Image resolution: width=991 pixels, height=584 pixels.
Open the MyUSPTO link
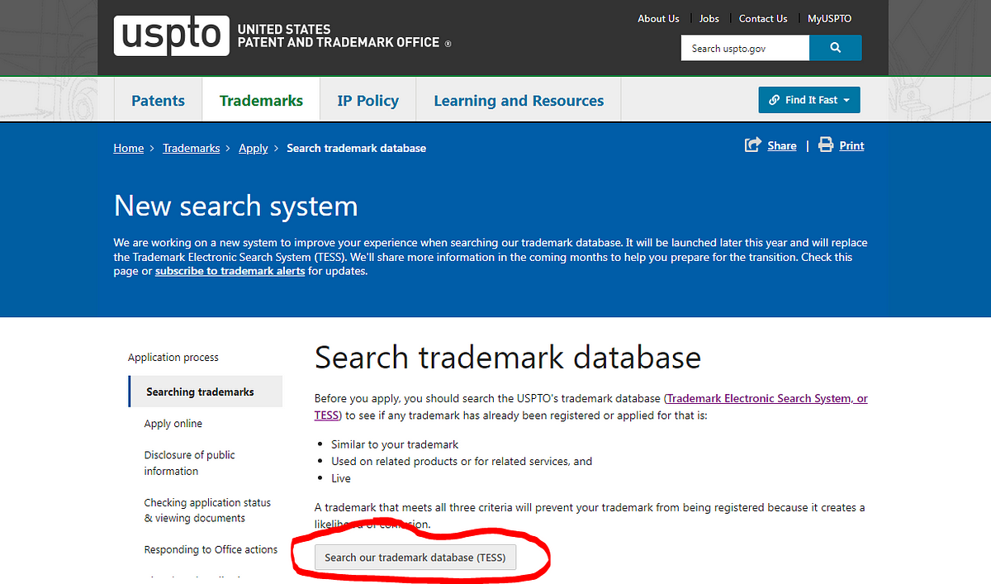tap(829, 18)
